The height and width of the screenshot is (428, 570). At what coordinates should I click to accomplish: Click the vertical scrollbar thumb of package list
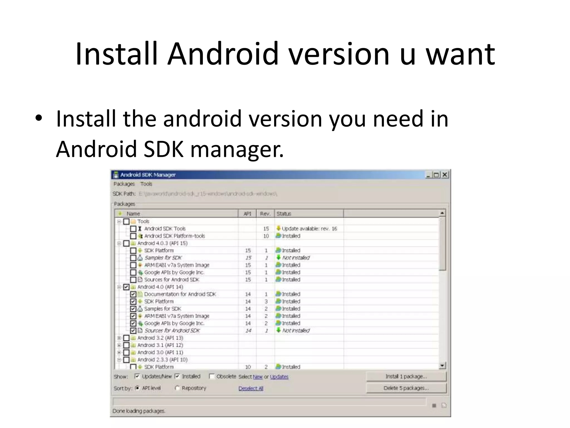[x=442, y=244]
